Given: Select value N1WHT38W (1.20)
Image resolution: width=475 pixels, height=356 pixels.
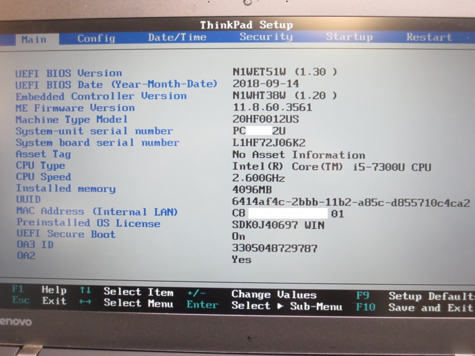Looking at the screenshot, I should click(284, 95).
